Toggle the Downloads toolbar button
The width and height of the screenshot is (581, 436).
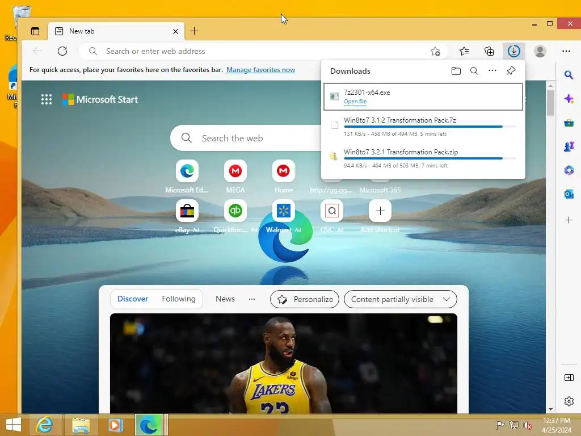point(513,51)
